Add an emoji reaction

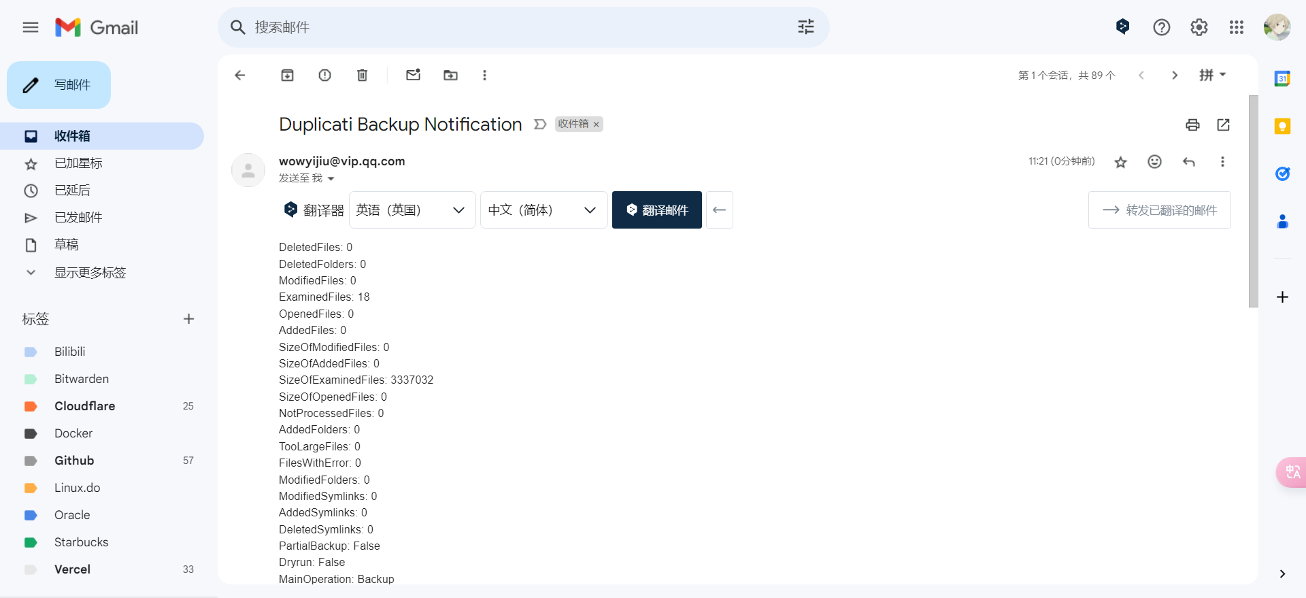[1154, 161]
